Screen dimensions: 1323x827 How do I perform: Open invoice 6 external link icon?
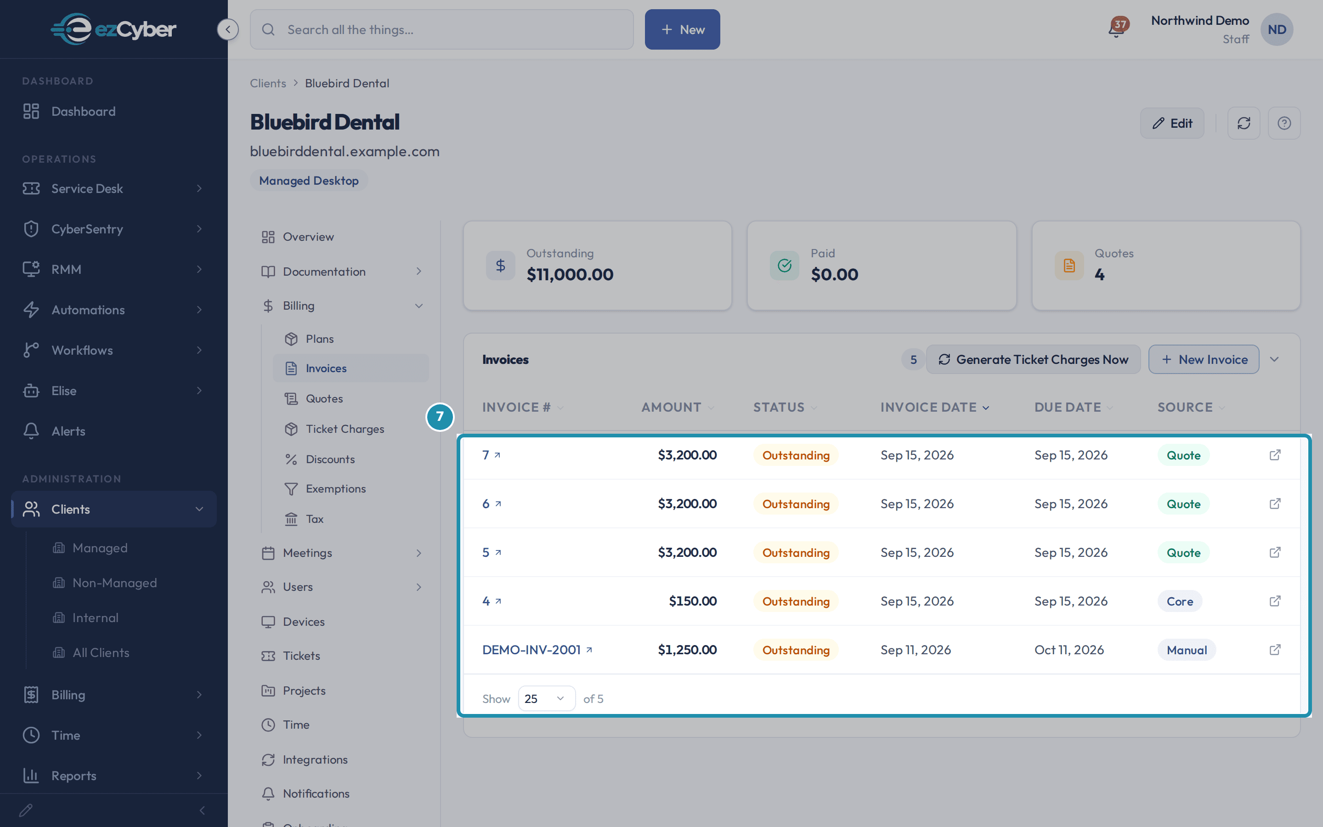click(x=1275, y=504)
